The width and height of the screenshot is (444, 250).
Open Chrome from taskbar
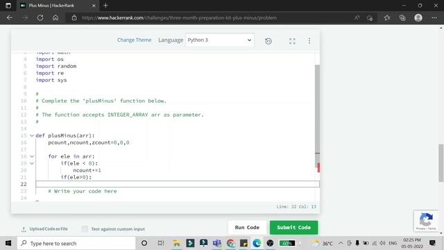(230, 243)
